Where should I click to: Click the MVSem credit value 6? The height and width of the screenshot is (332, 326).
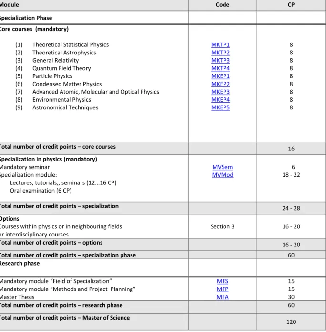click(x=293, y=167)
